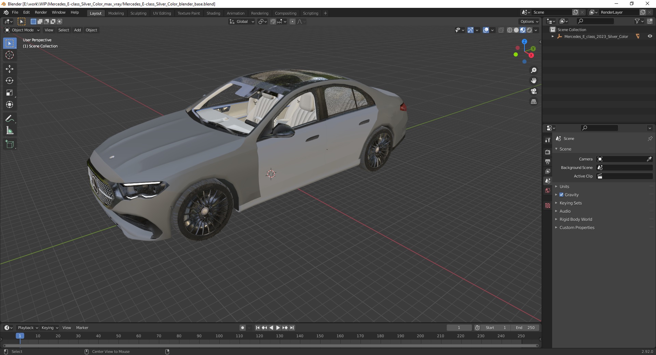Activate the Move tool
The image size is (656, 355).
[10, 69]
